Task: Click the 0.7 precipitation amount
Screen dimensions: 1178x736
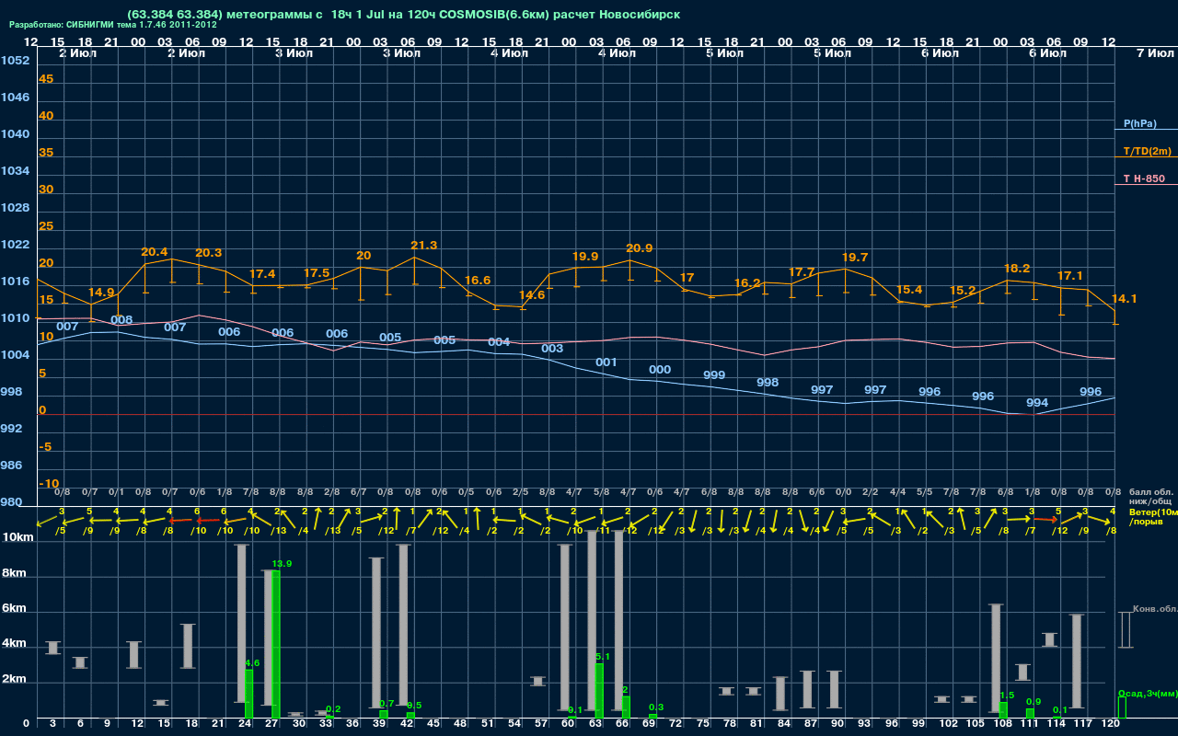Action: tap(387, 704)
